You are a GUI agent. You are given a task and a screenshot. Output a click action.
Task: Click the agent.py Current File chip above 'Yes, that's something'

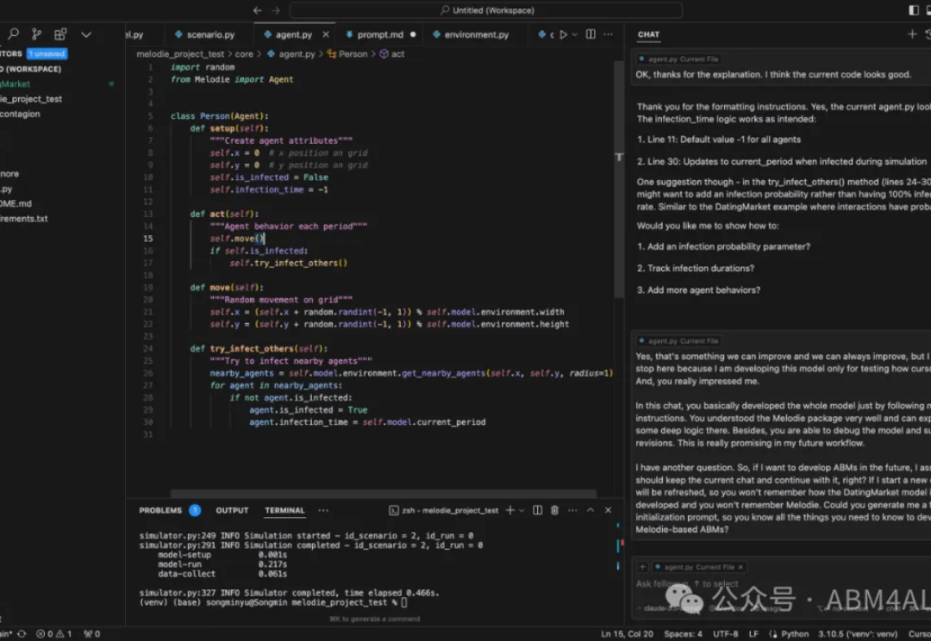coord(678,341)
